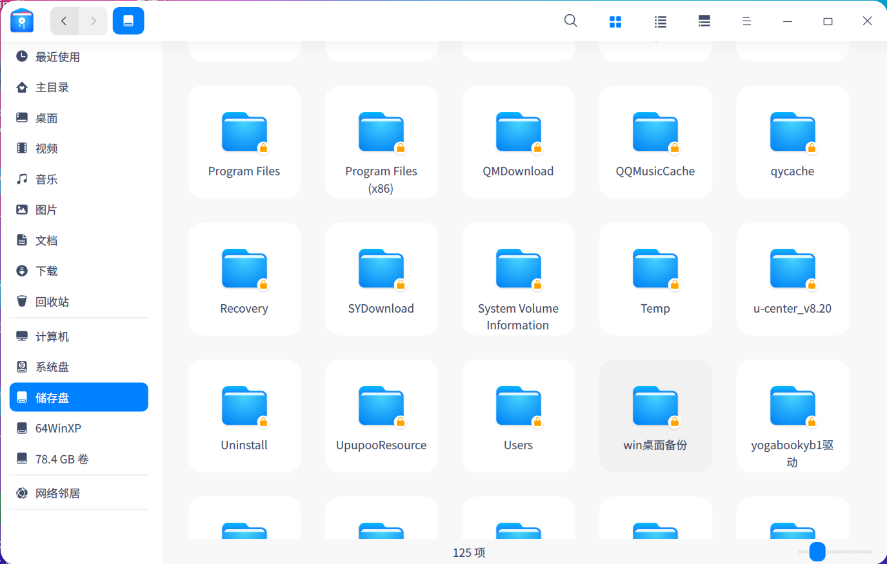Switch to icon grid view
The image size is (887, 564).
pyautogui.click(x=615, y=22)
